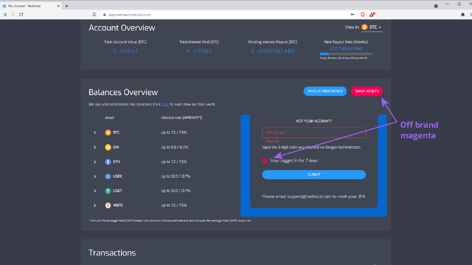Expand the USDC asset row
This screenshot has width=472, height=265.
[x=95, y=176]
